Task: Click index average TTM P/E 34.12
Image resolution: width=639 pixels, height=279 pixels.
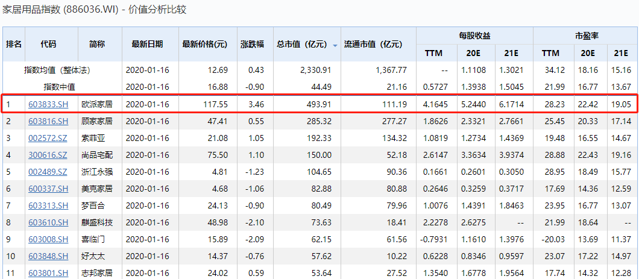Action: 555,70
